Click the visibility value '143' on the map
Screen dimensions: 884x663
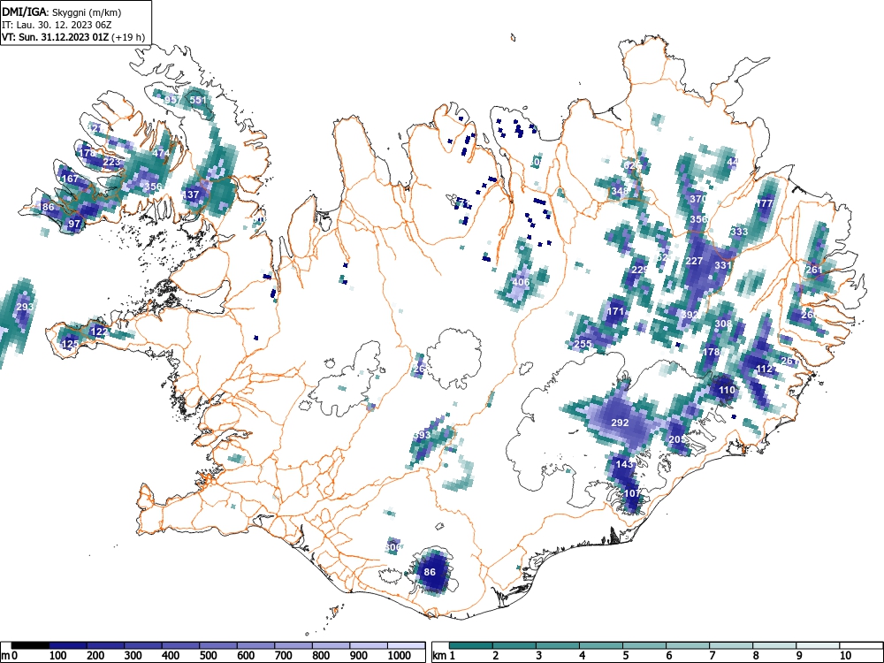point(625,465)
